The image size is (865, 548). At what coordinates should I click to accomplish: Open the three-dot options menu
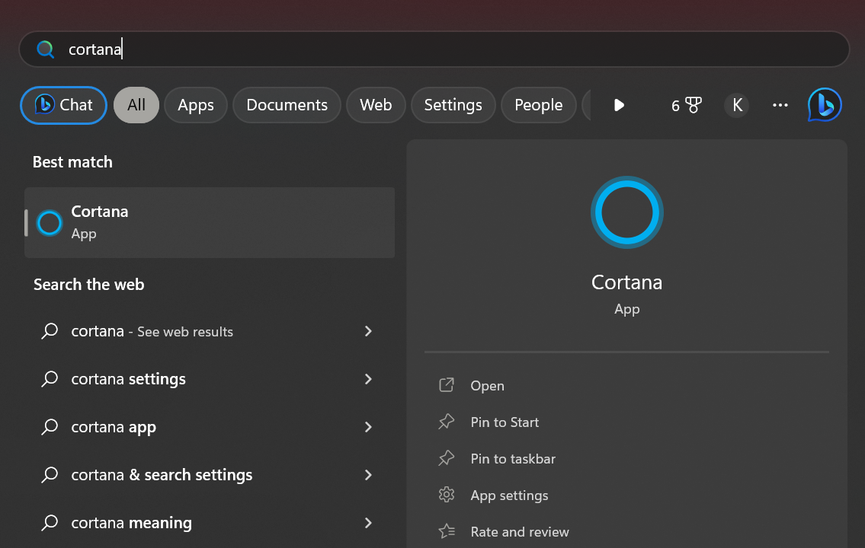780,105
